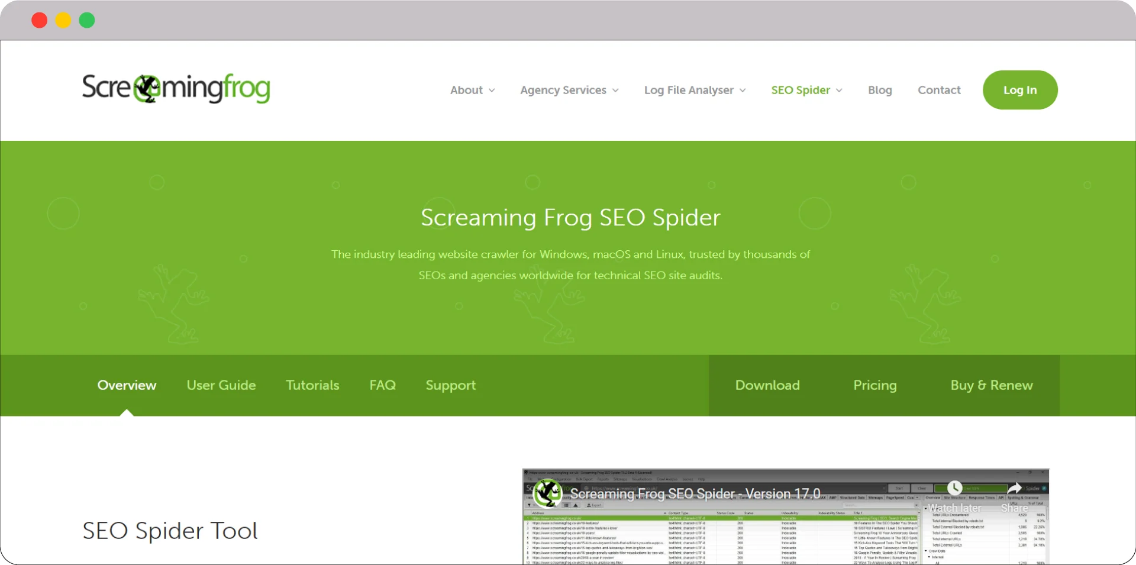Open the Configuration menu inside the video
Viewport: 1136px width, 565px height.
(x=561, y=479)
